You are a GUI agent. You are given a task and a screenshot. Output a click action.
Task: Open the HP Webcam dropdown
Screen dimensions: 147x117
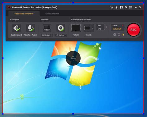click(x=61, y=35)
